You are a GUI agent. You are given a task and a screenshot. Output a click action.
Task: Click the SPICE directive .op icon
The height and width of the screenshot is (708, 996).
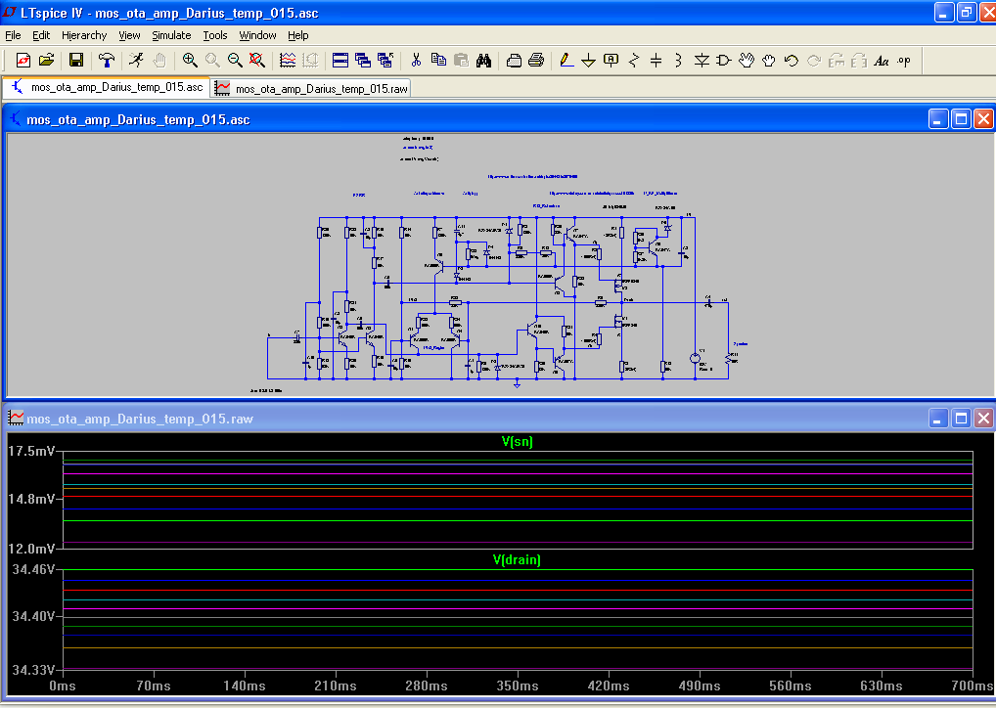point(904,61)
